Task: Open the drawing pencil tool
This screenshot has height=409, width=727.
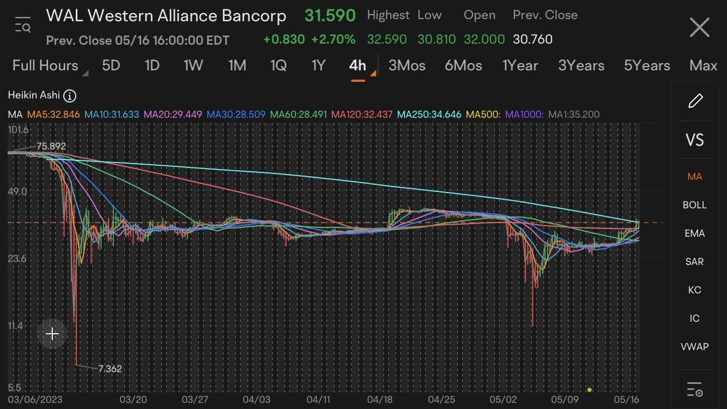Action: pyautogui.click(x=695, y=101)
